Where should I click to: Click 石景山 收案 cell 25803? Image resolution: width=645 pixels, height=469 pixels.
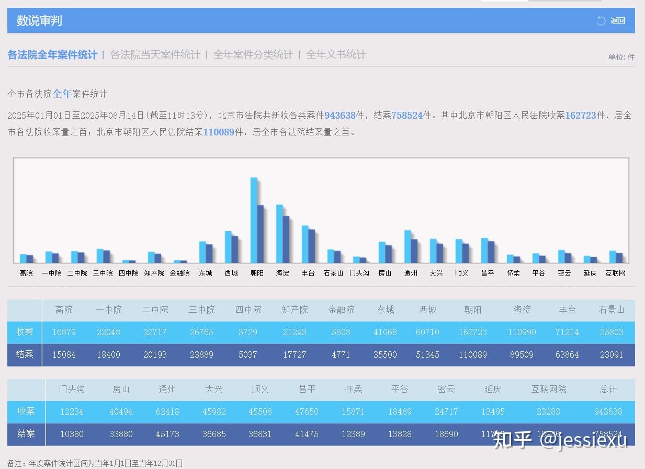tap(612, 332)
